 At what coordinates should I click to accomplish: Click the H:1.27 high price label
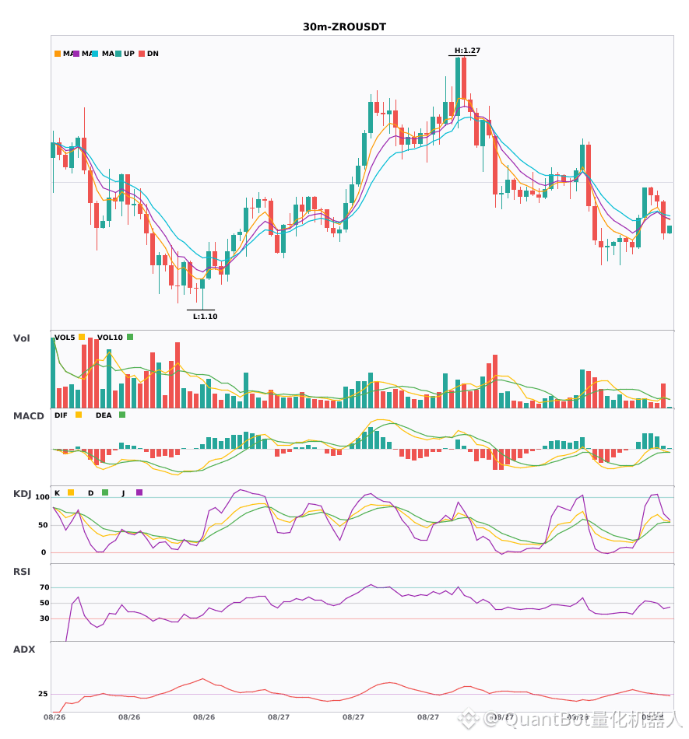[x=467, y=51]
